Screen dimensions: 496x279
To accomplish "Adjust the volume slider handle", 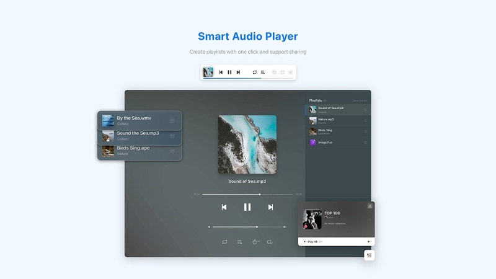I will tap(257, 227).
